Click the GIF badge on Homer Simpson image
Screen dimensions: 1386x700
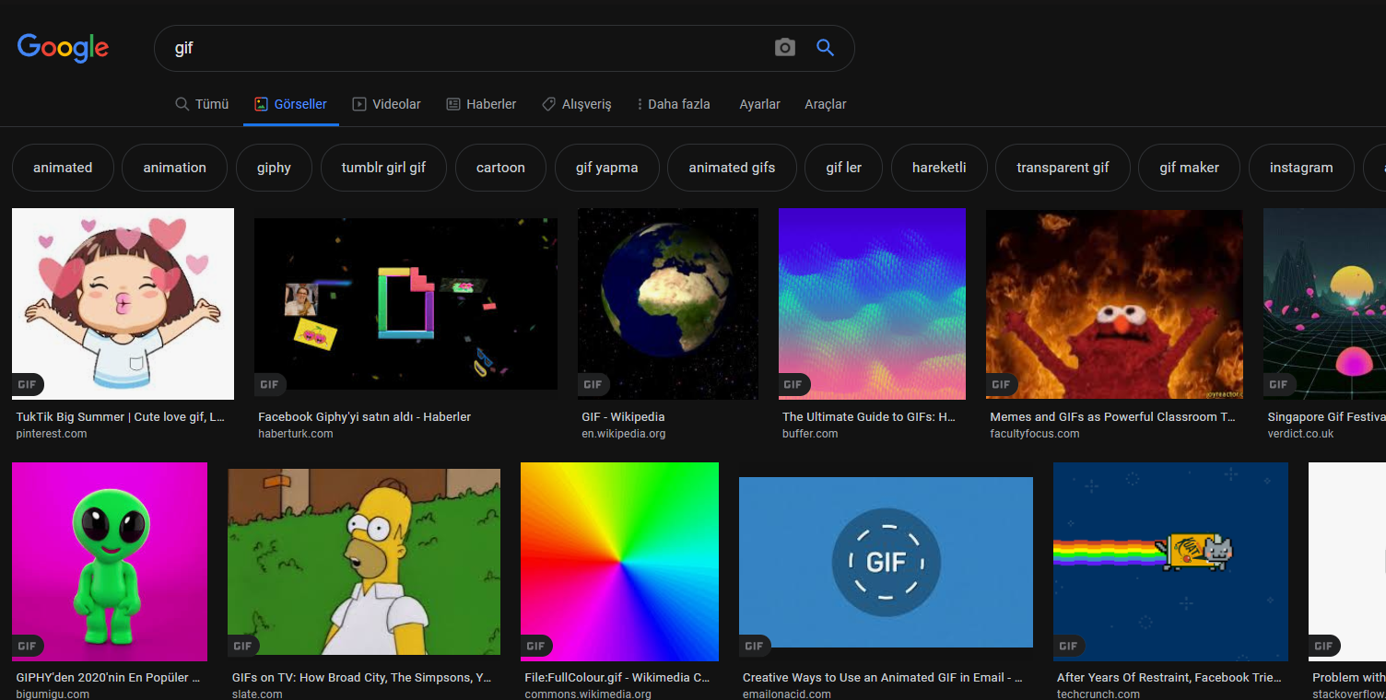coord(243,646)
